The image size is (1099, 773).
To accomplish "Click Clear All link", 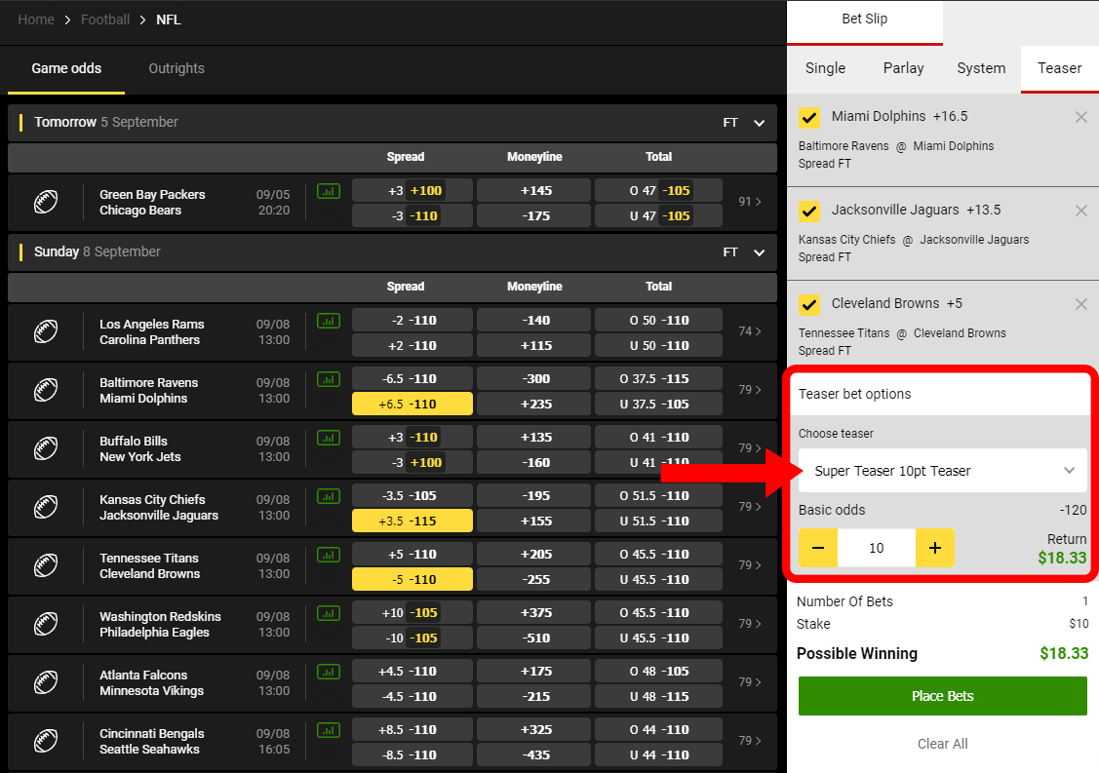I will [943, 745].
